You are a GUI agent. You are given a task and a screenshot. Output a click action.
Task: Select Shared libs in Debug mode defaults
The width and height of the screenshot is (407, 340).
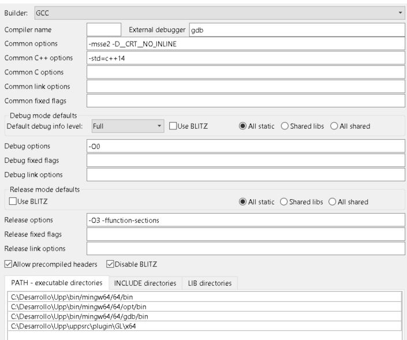tap(284, 126)
